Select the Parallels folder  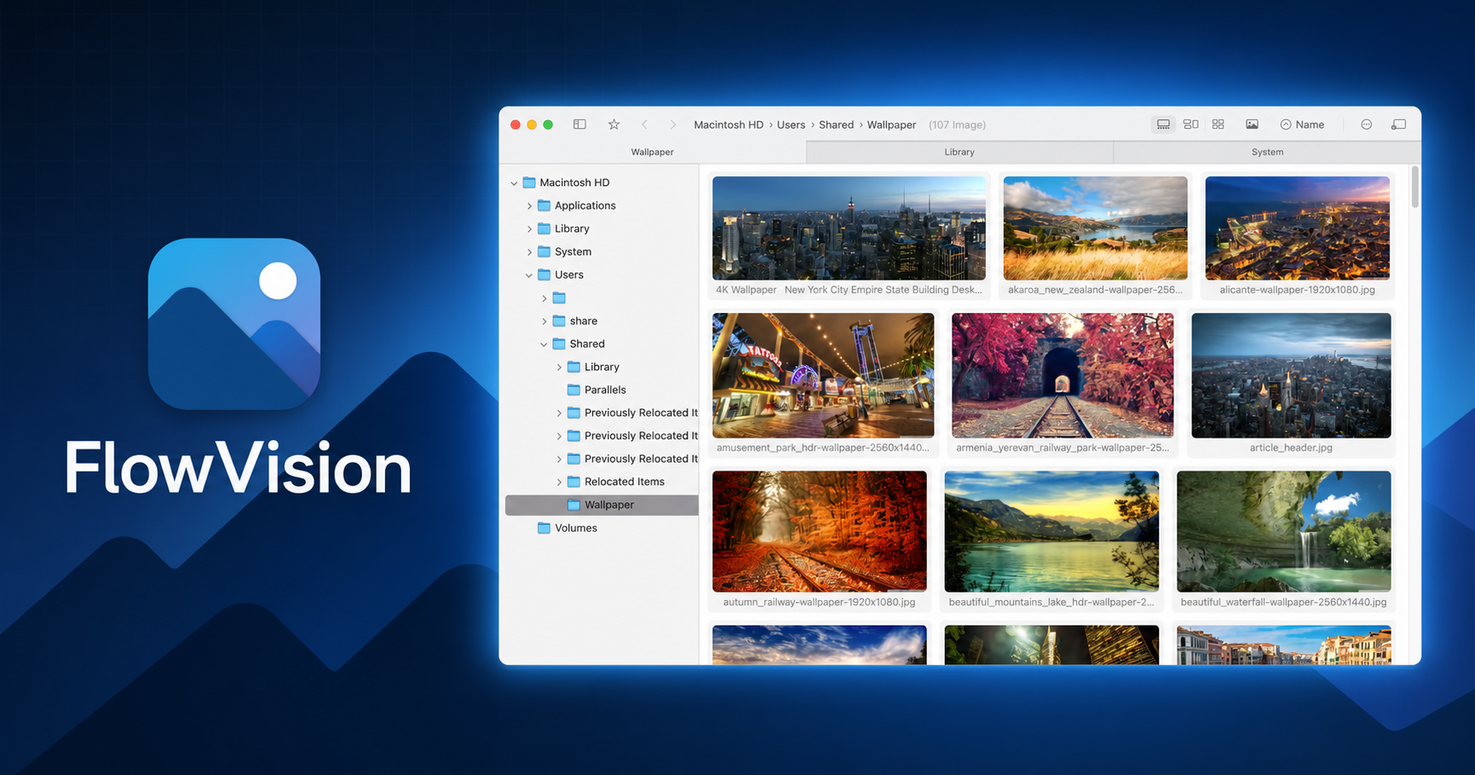pos(605,390)
